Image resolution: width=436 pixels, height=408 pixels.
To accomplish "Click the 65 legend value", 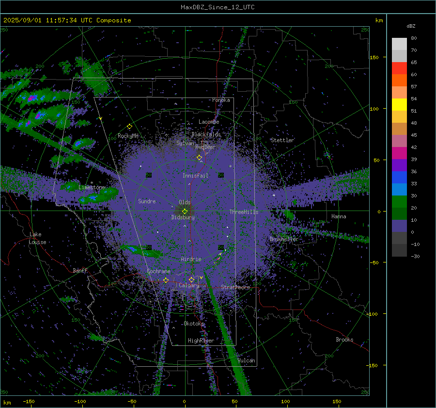I will pyautogui.click(x=414, y=63).
